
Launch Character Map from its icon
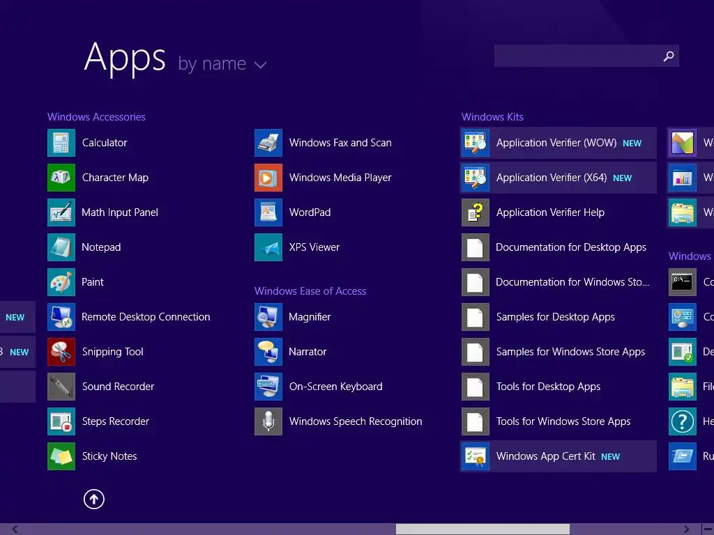pyautogui.click(x=61, y=178)
